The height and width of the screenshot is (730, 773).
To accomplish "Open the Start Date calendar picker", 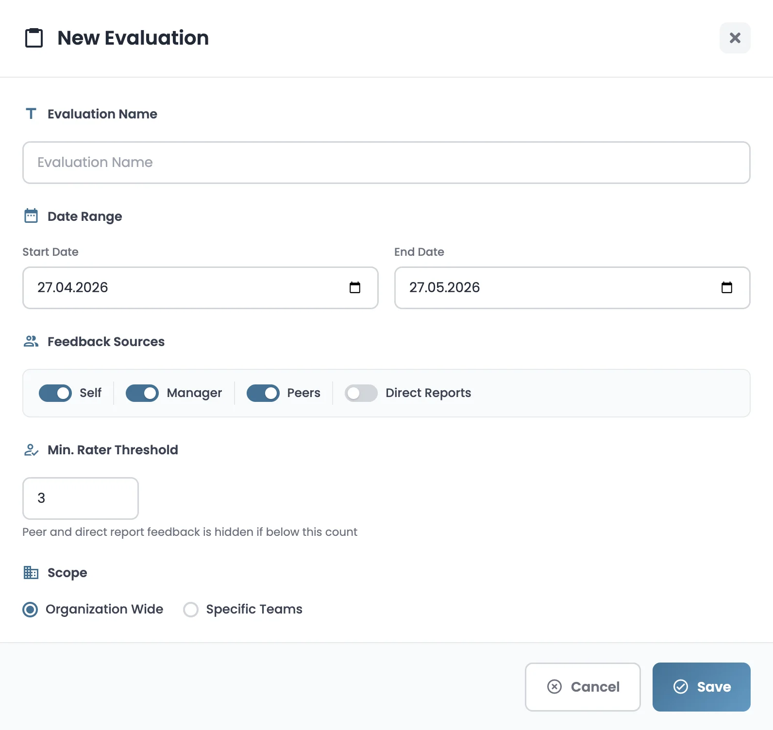I will pyautogui.click(x=355, y=288).
